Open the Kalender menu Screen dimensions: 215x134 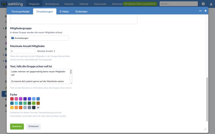[69, 4]
